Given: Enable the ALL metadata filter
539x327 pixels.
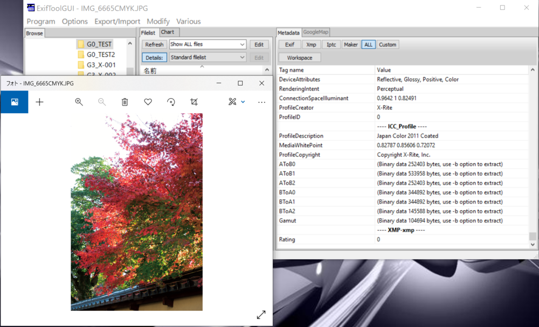Looking at the screenshot, I should 368,45.
